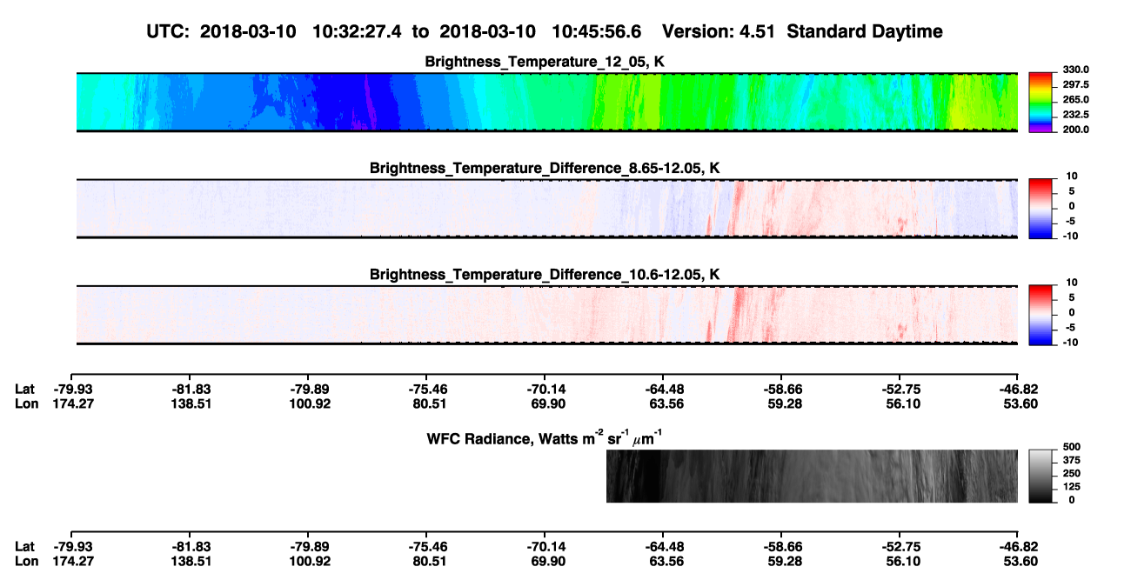Click the 10.6-12.05 temperature difference image strip
The width and height of the screenshot is (1131, 580).
point(547,315)
